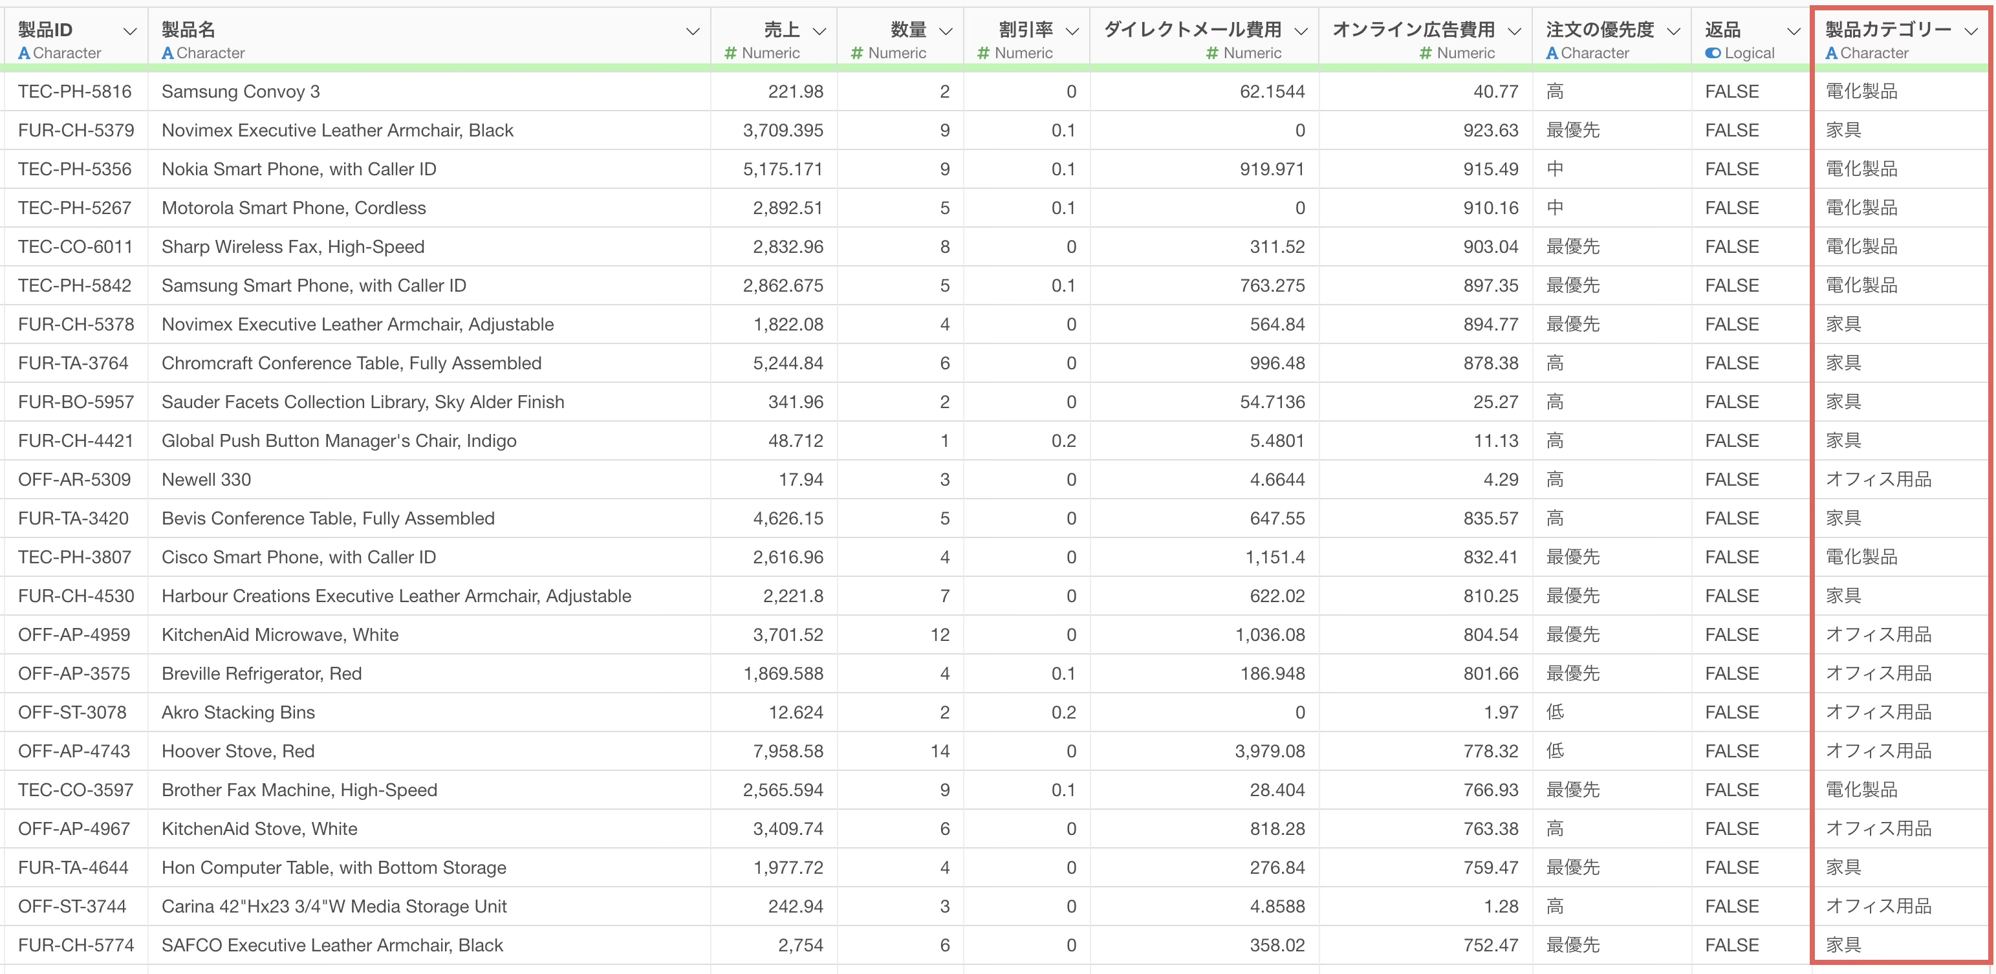Select discount 0.2 in Global Push Button row
Image resolution: width=1996 pixels, height=974 pixels.
[1063, 440]
